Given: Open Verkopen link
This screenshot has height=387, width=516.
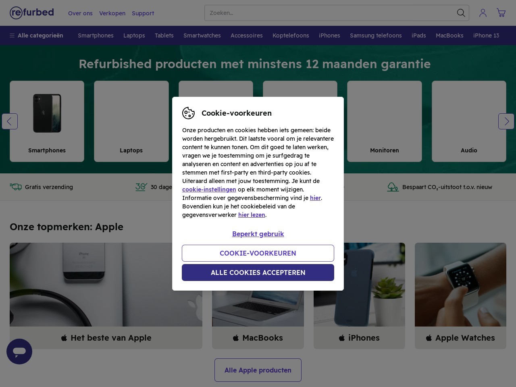Looking at the screenshot, I should click(112, 13).
